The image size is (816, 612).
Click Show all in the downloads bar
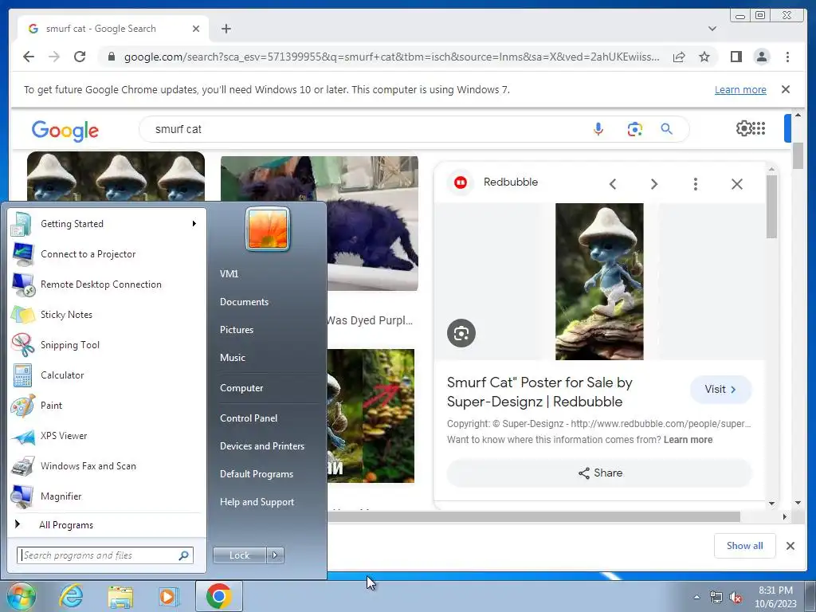pyautogui.click(x=745, y=545)
